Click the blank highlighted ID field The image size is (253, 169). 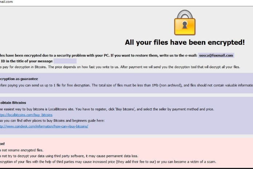point(65,61)
